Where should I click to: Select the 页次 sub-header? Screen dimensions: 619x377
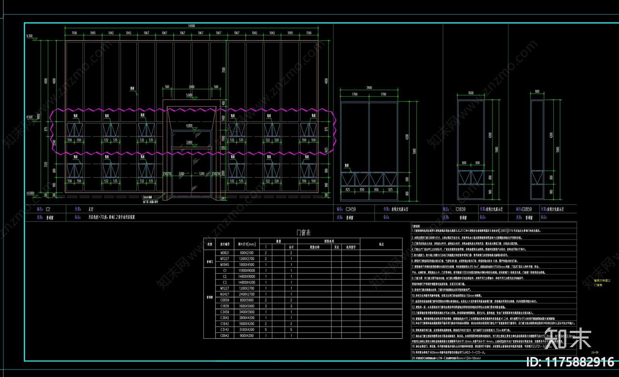pos(337,247)
